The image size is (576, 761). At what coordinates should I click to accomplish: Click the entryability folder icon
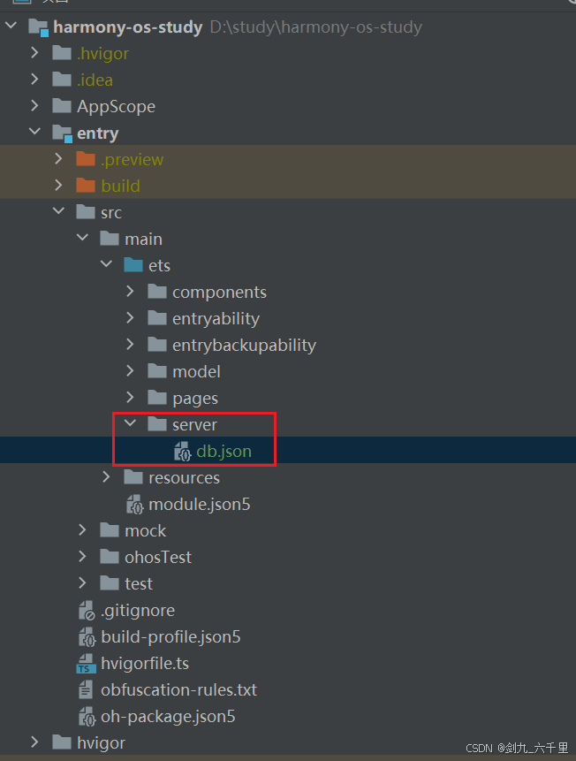coord(157,318)
